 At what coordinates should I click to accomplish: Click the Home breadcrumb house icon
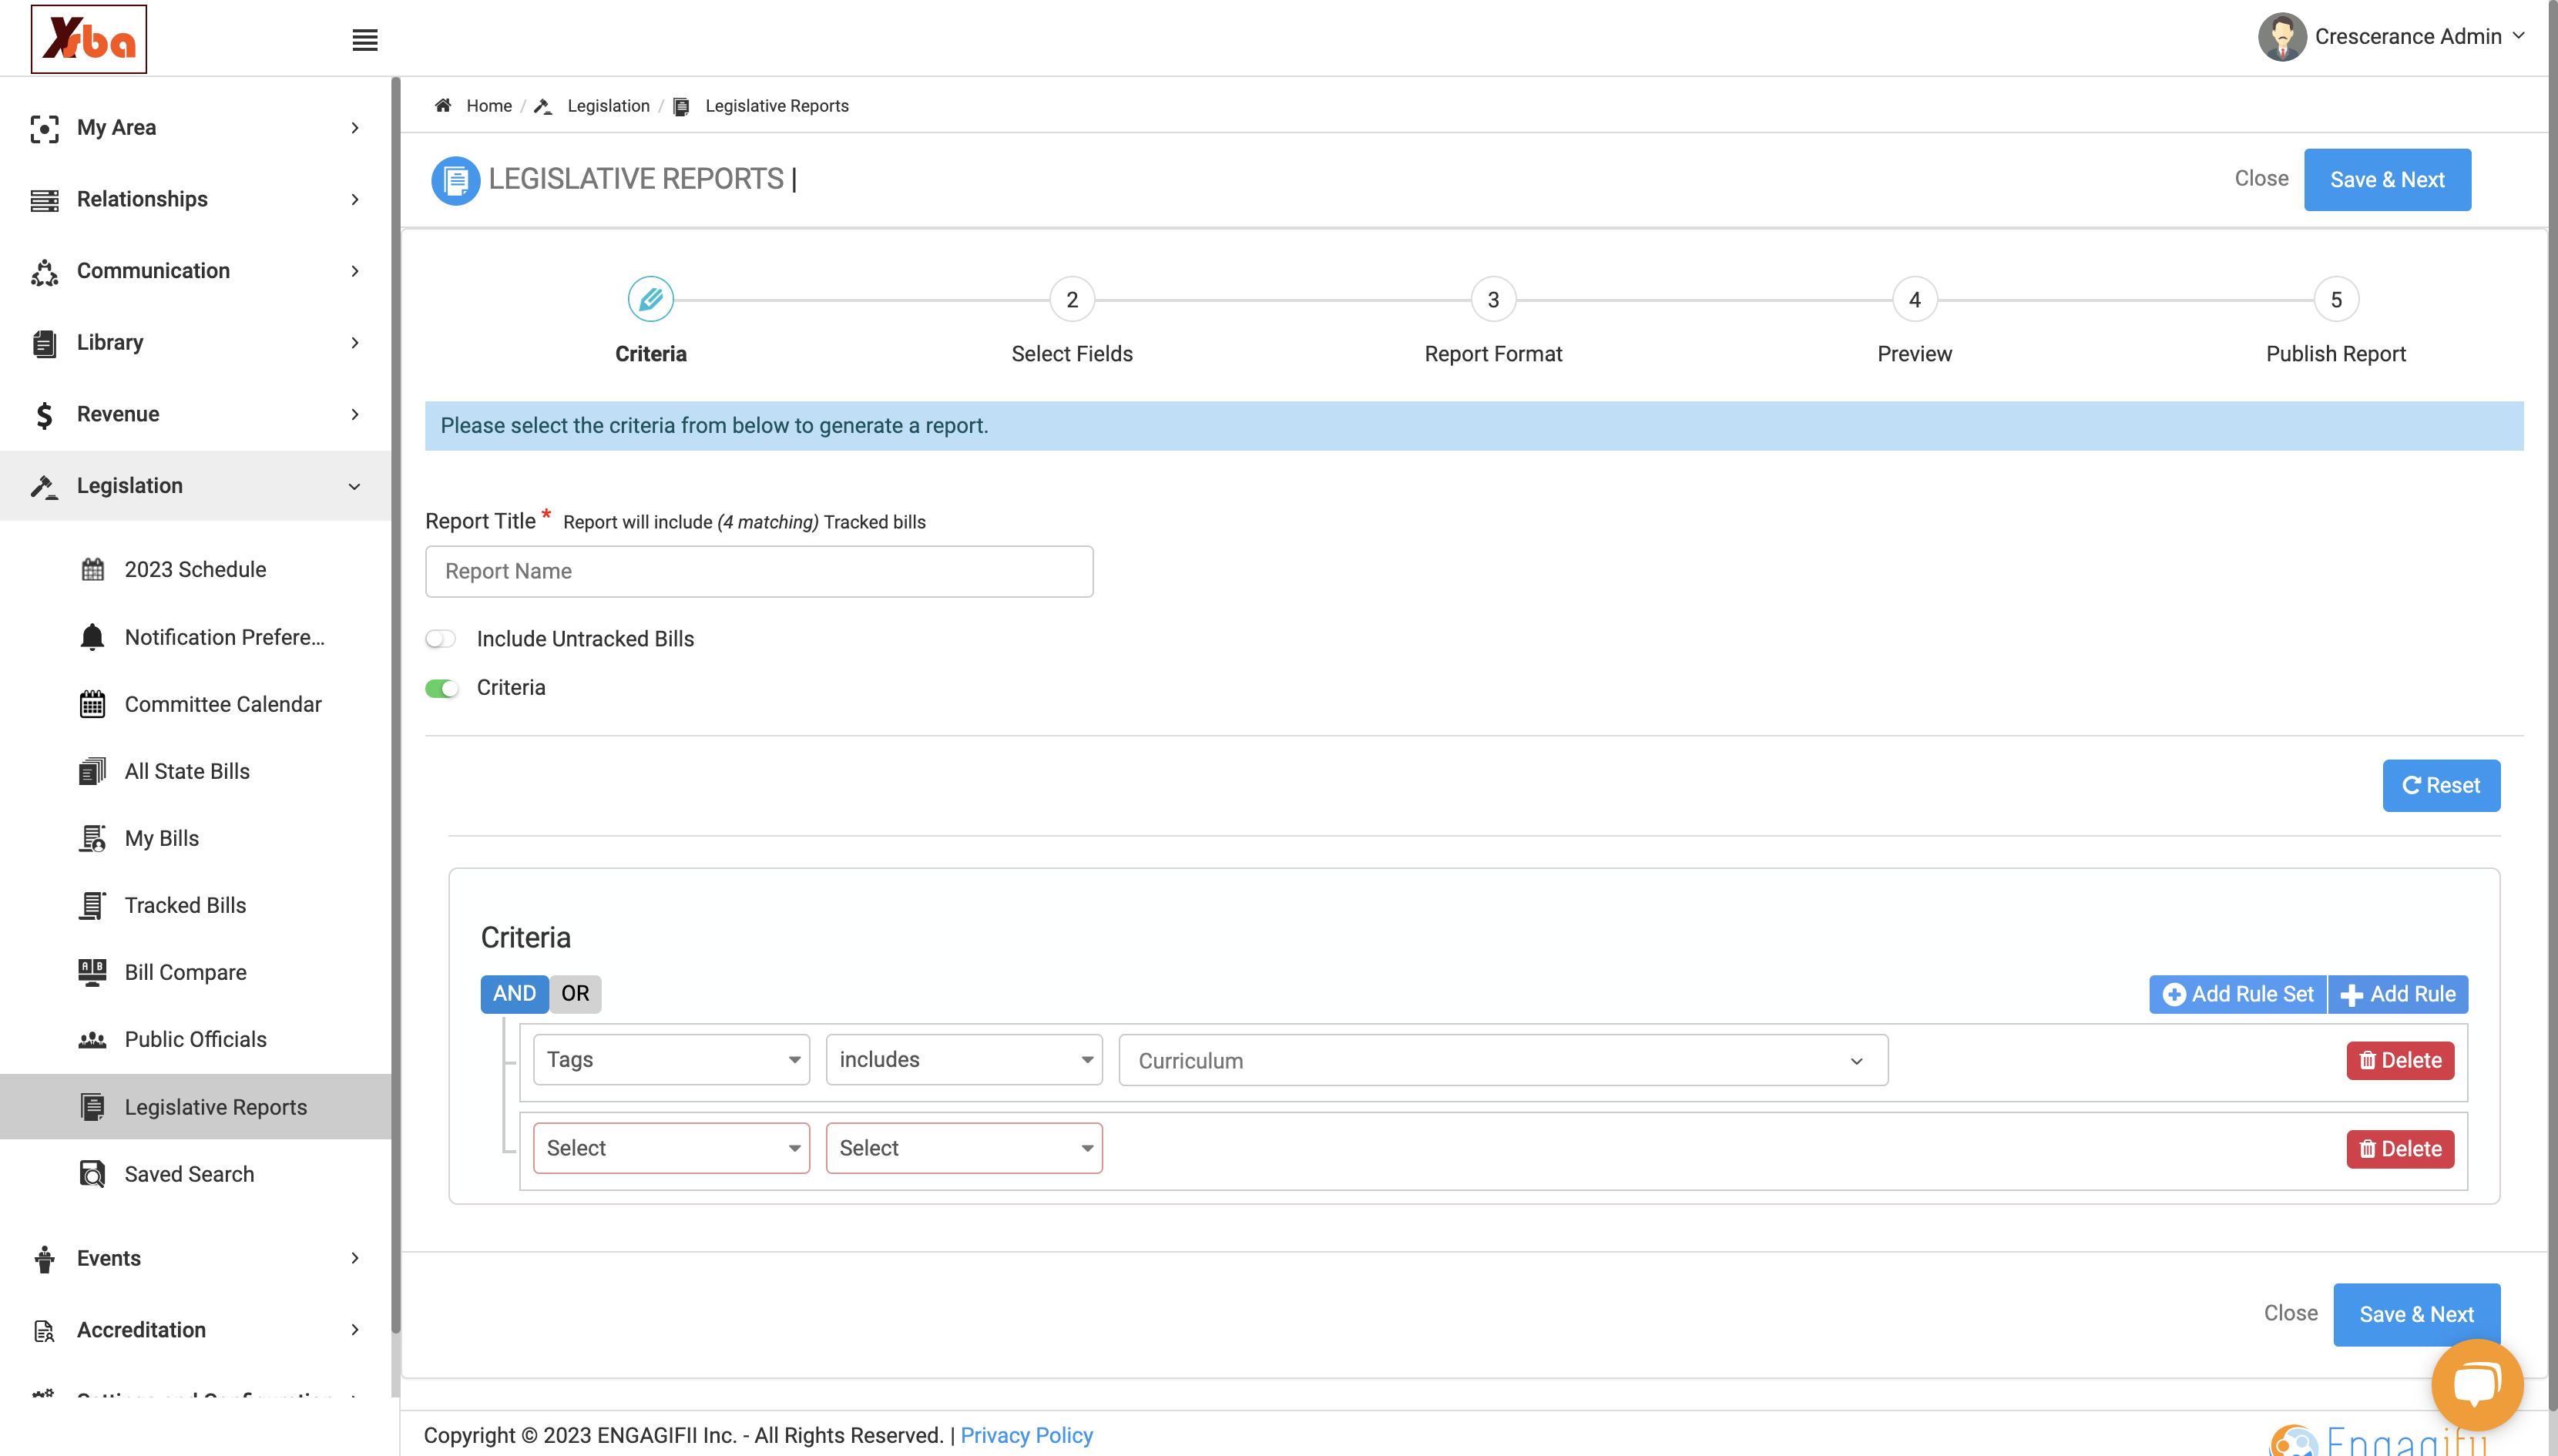pyautogui.click(x=443, y=105)
